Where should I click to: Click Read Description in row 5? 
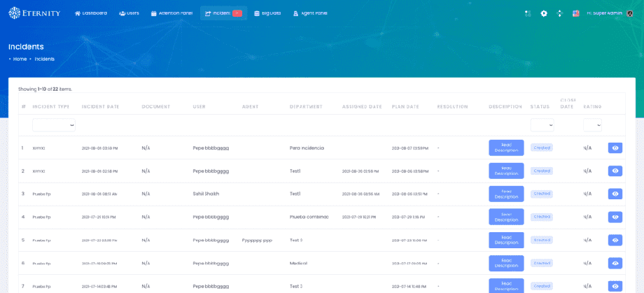click(x=506, y=240)
